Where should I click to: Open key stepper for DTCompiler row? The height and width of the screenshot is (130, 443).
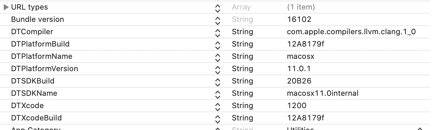point(217,32)
